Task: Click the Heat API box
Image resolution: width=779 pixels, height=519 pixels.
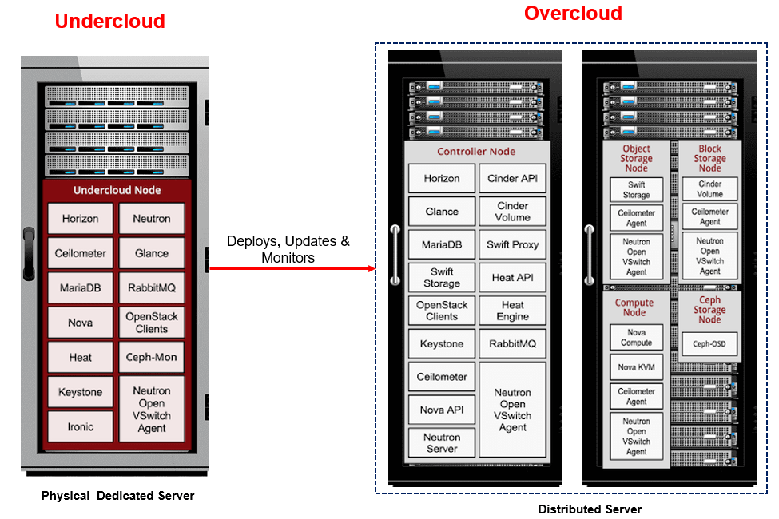Action: (x=512, y=278)
